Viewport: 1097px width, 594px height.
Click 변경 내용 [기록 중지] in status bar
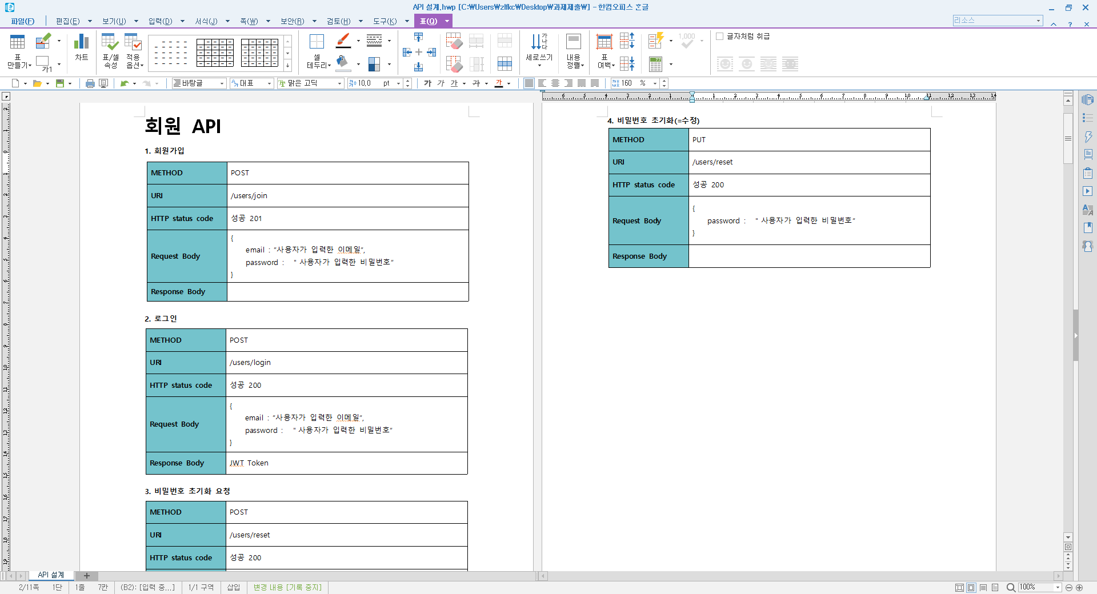pyautogui.click(x=287, y=587)
